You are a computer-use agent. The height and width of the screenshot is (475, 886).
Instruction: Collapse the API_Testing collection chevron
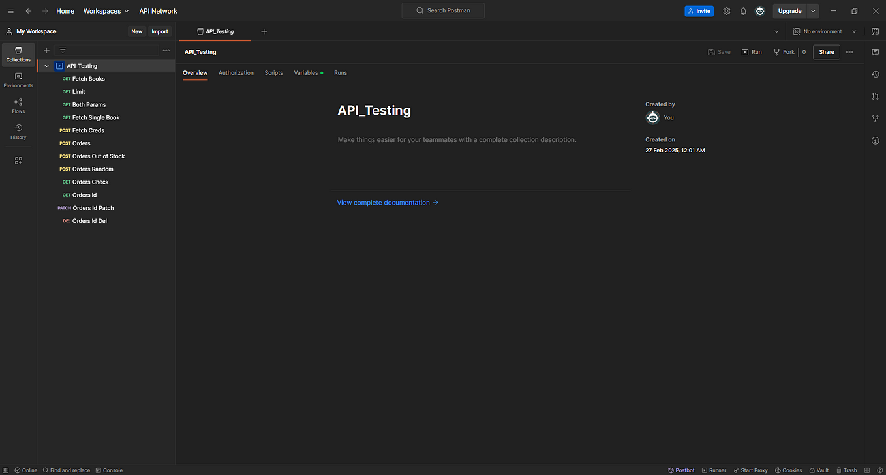[x=46, y=66]
